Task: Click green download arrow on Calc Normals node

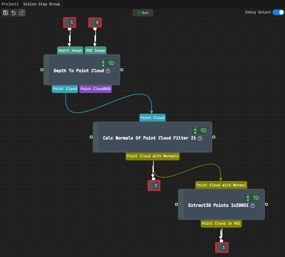Action: point(195,130)
